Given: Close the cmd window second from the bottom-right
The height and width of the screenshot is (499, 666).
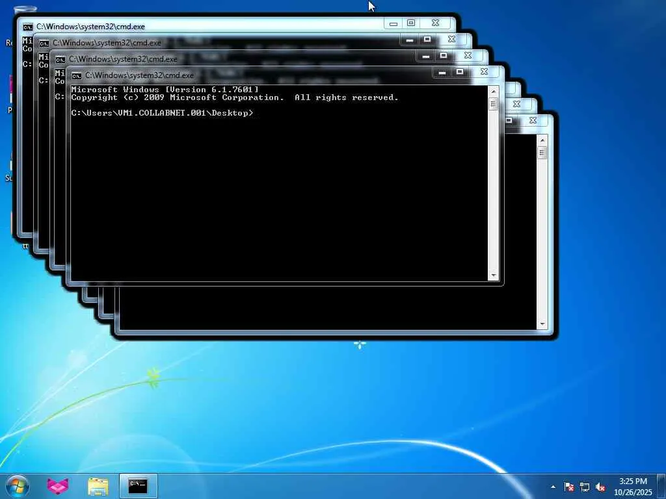Looking at the screenshot, I should [517, 104].
